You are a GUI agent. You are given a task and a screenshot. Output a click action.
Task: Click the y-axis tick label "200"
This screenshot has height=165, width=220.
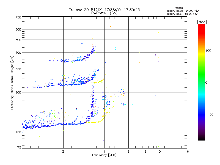18,92
